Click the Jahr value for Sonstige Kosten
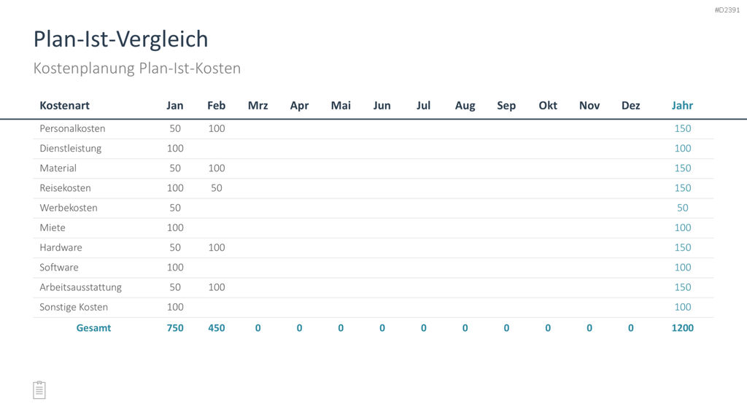747x420 pixels. (682, 307)
